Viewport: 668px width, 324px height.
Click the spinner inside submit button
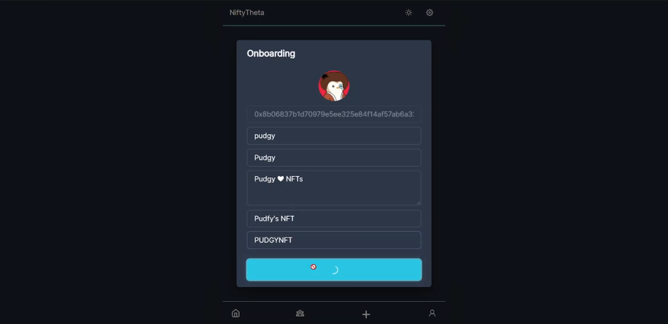coord(334,270)
